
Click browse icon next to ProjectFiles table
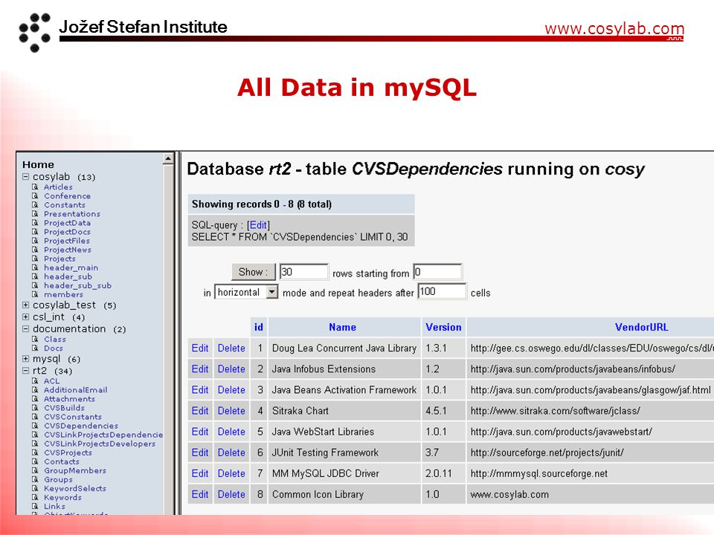pos(35,241)
